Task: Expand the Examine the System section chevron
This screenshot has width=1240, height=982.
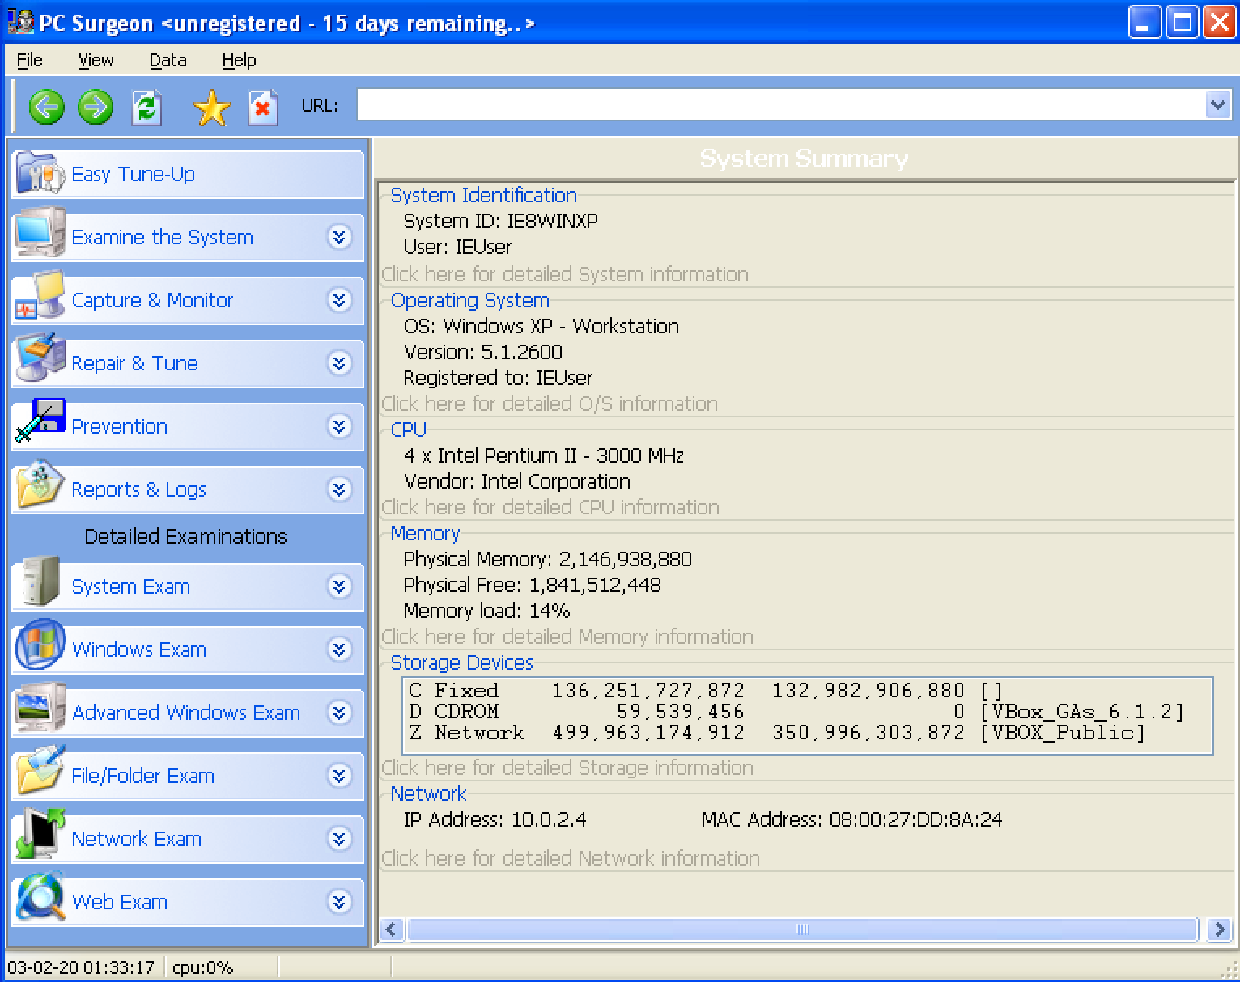Action: pos(339,237)
